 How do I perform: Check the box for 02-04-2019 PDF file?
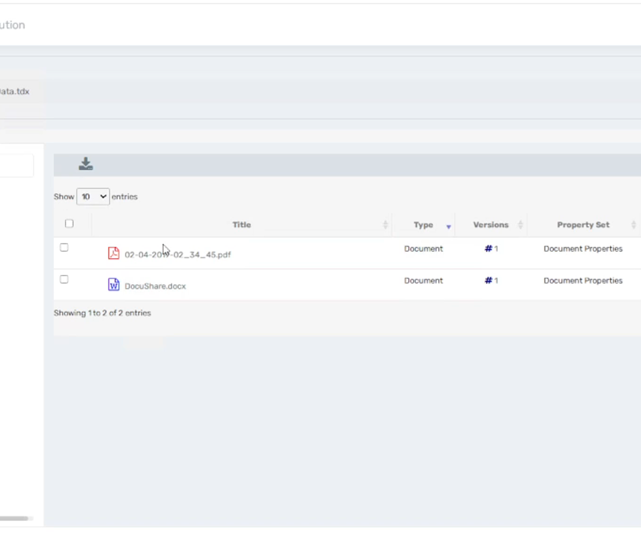click(64, 248)
